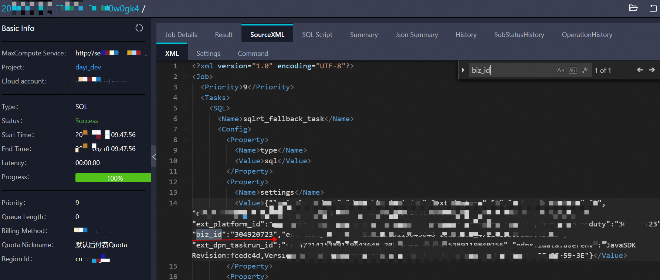660x280 pixels.
Task: Open folder icon in top bar
Action: [633, 8]
